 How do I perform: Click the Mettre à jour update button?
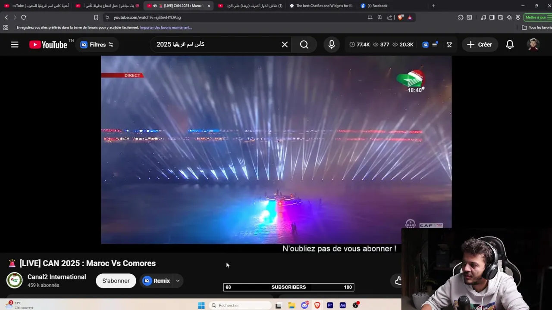(538, 17)
